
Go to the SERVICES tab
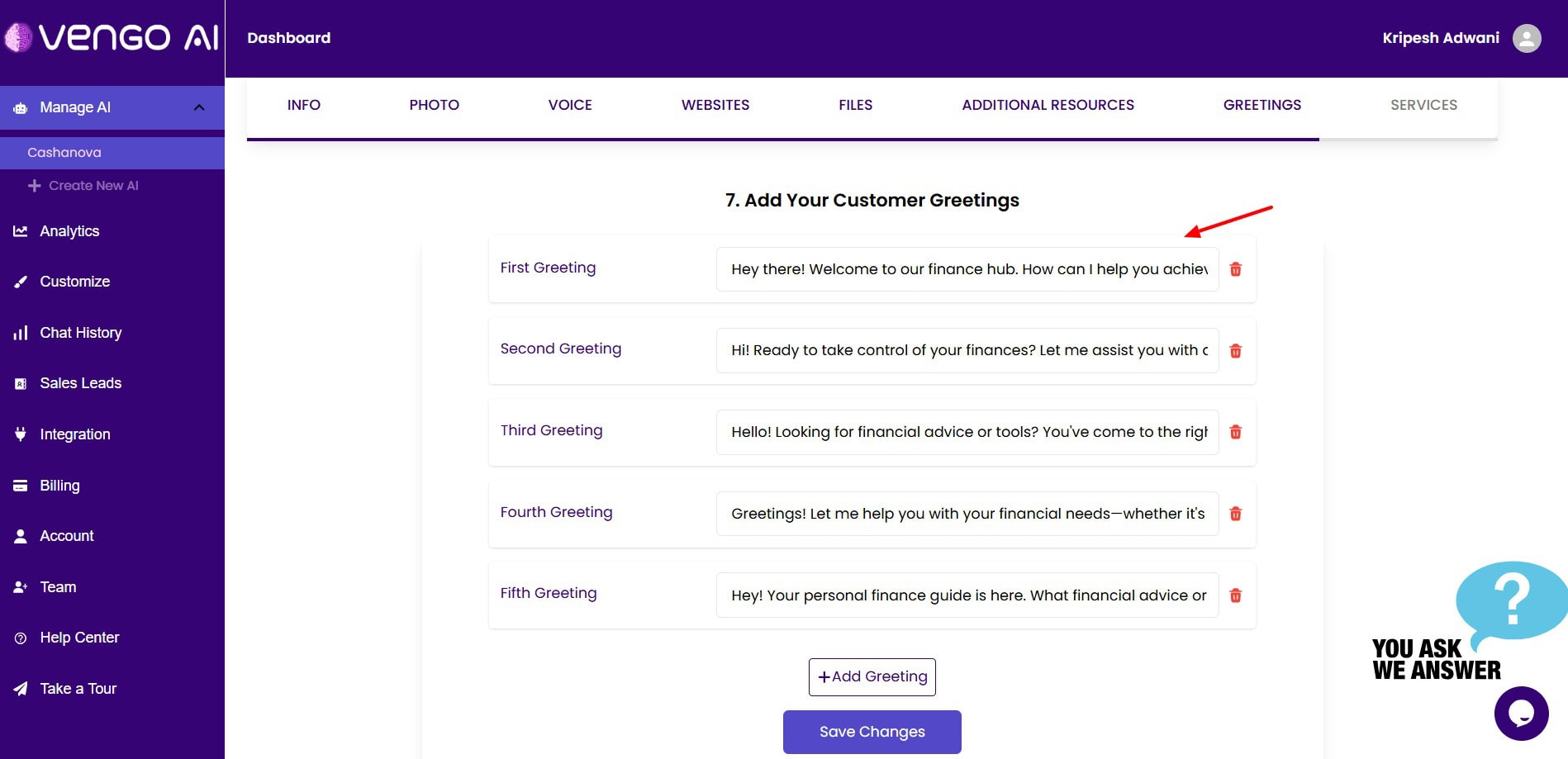(x=1423, y=105)
